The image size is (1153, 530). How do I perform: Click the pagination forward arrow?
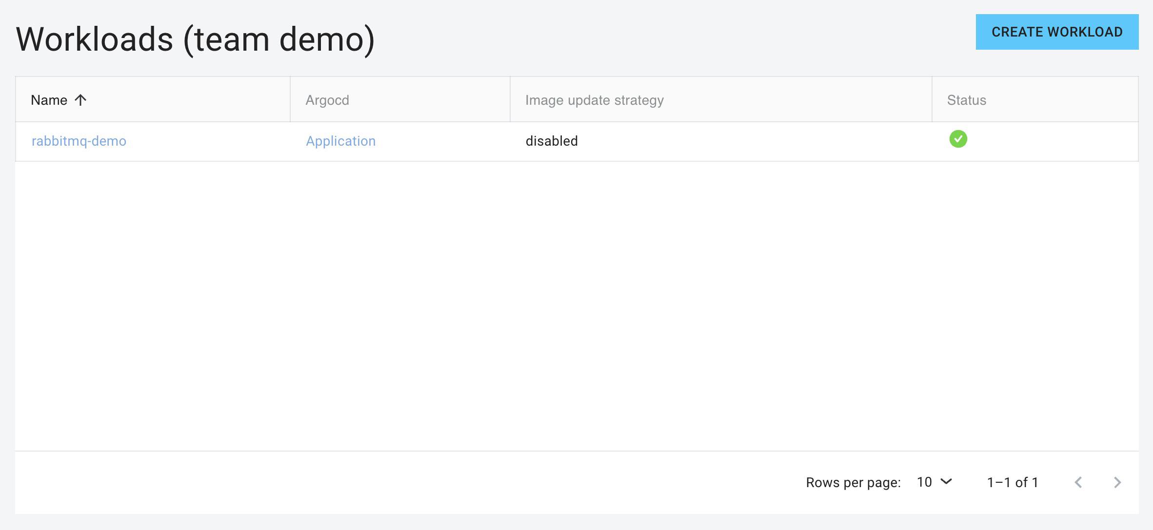(x=1117, y=482)
